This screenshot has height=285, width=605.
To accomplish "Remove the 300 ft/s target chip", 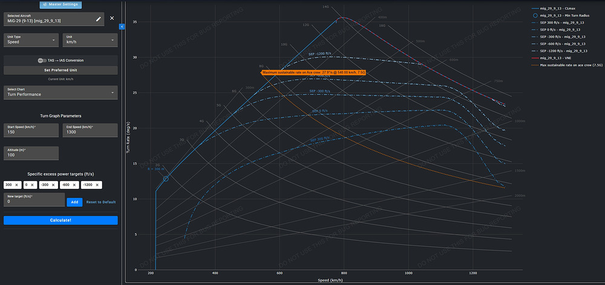I will [x=17, y=184].
